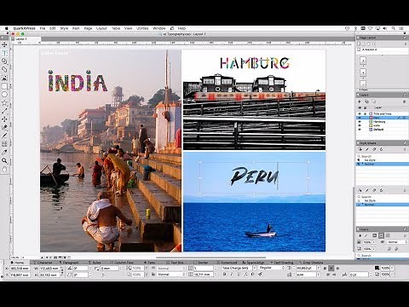The image size is (409, 307).
Task: Toggle visibility of Title and lines layer
Action: (360, 113)
